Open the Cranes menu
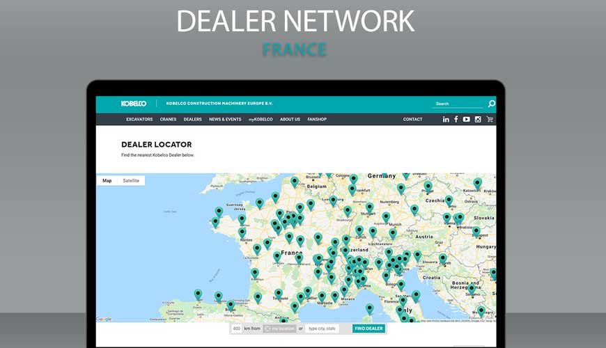 point(168,120)
